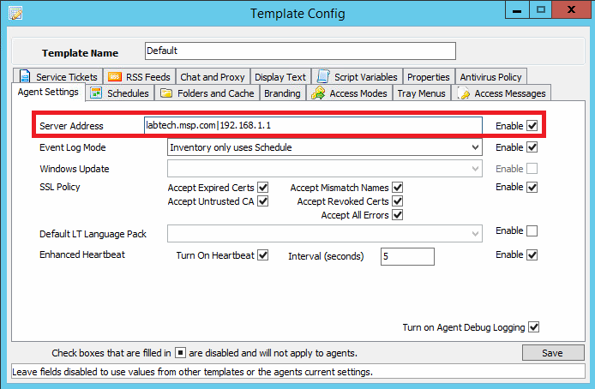This screenshot has width=595, height=389.
Task: Click the heartbeat Interval seconds field
Action: coord(407,257)
